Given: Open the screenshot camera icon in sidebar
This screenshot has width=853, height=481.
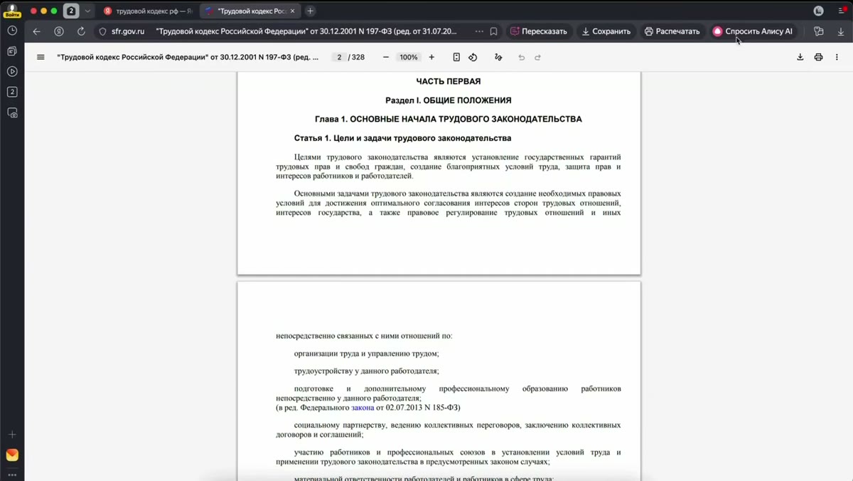Looking at the screenshot, I should click(12, 112).
